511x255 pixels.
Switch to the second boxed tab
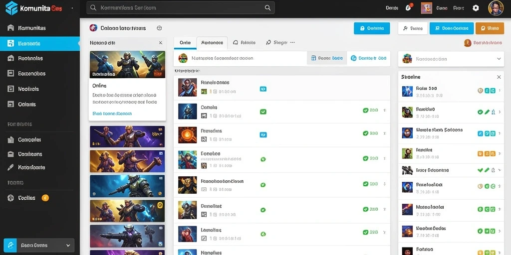point(212,43)
